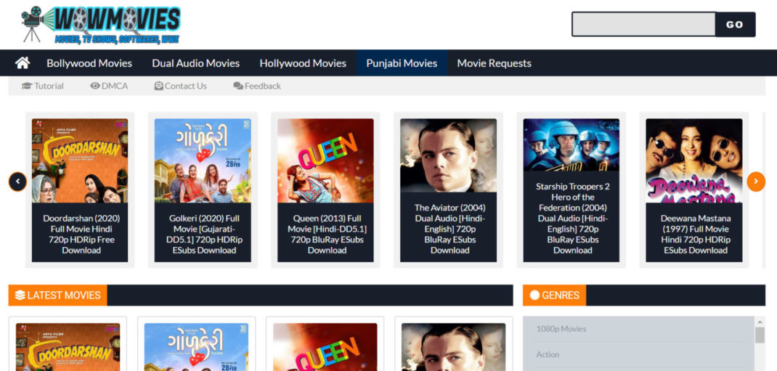
Task: Click the Feedback chat bubbles icon
Action: (x=238, y=86)
